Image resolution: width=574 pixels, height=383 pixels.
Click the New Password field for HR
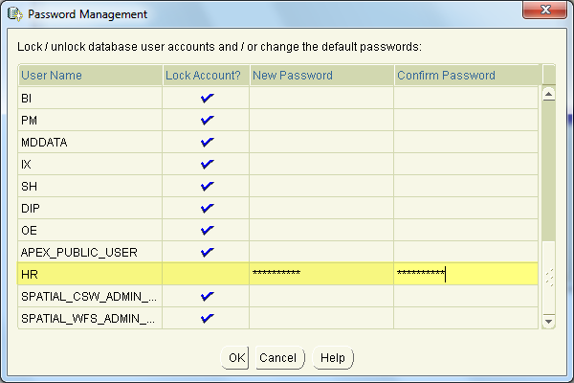pyautogui.click(x=321, y=274)
